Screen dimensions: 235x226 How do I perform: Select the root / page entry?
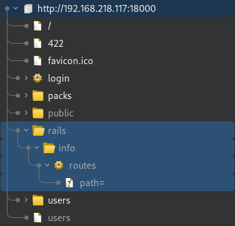[x=49, y=26]
